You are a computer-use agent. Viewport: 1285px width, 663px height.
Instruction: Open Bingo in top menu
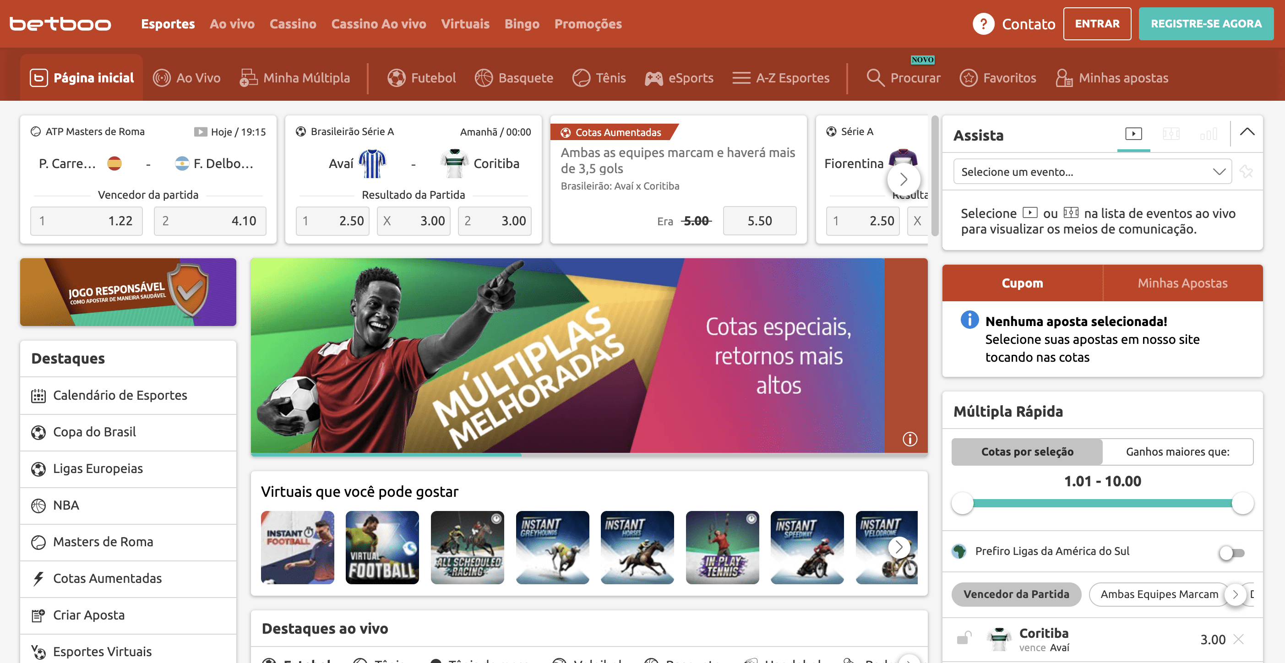click(522, 23)
